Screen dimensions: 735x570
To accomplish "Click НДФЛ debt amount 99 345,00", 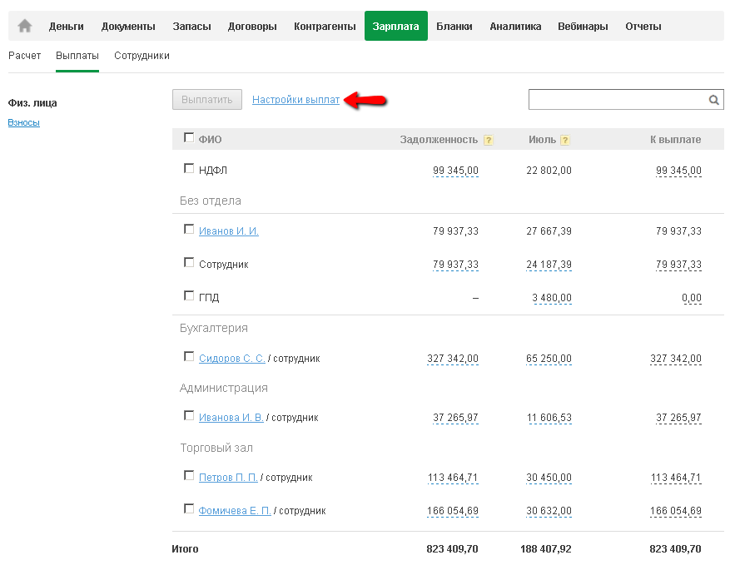I will coord(455,171).
